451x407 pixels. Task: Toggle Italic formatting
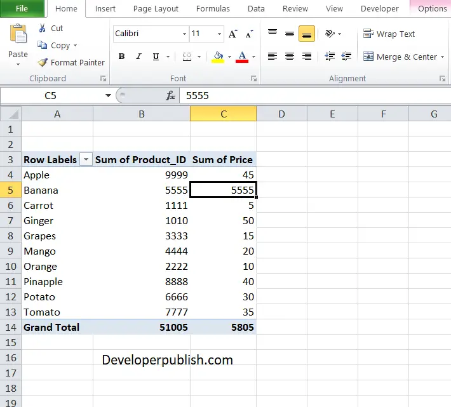[x=138, y=57]
